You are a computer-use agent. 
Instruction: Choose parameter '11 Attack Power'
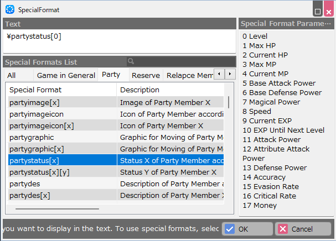[x=271, y=139]
